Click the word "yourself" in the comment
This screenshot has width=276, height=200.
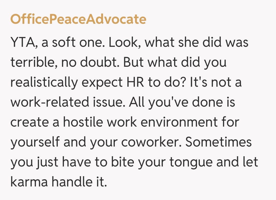pos(35,142)
